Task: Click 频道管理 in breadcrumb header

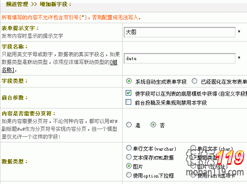Action: [17, 4]
